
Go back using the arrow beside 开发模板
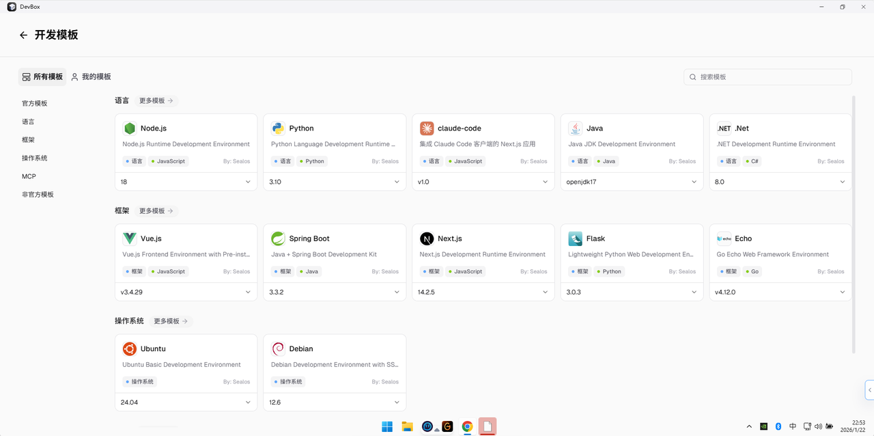click(x=23, y=35)
